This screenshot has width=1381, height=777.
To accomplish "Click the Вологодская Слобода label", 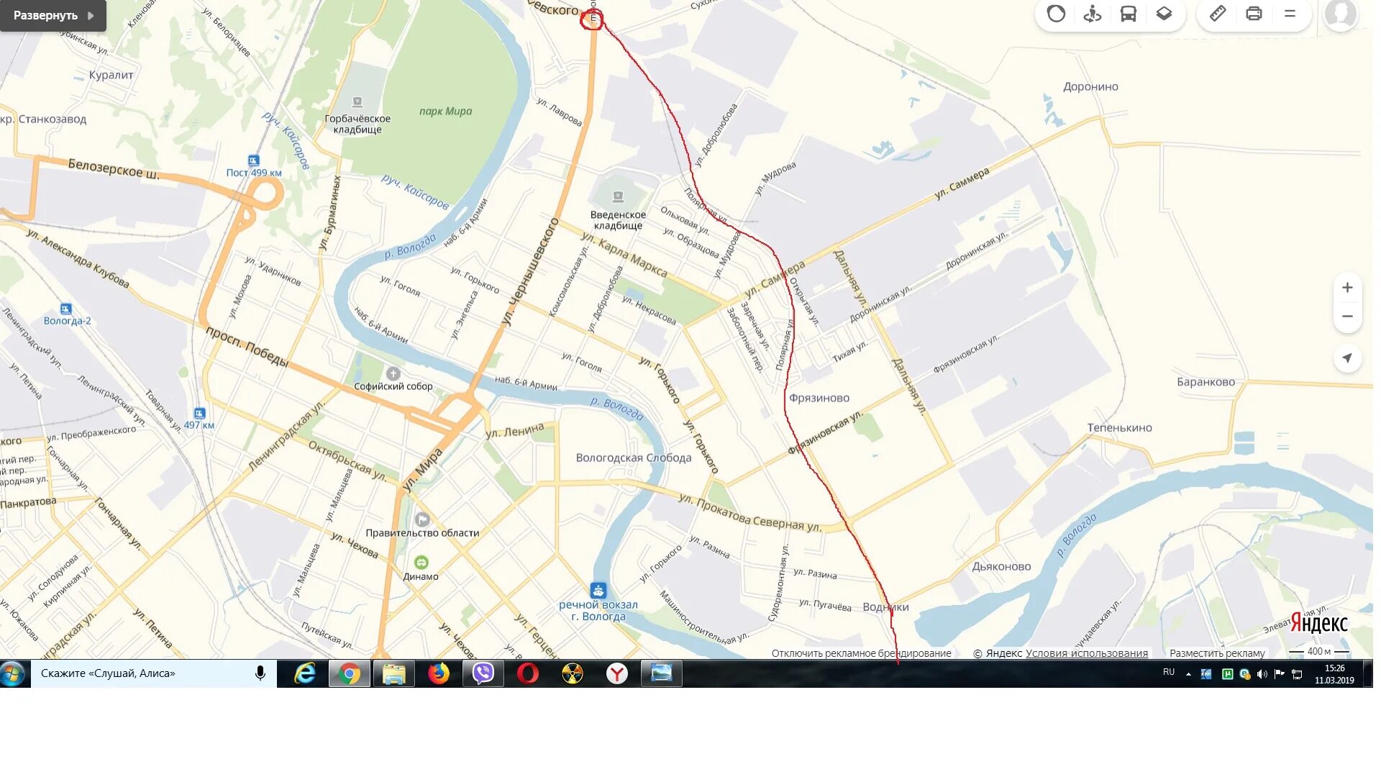I will (x=633, y=458).
